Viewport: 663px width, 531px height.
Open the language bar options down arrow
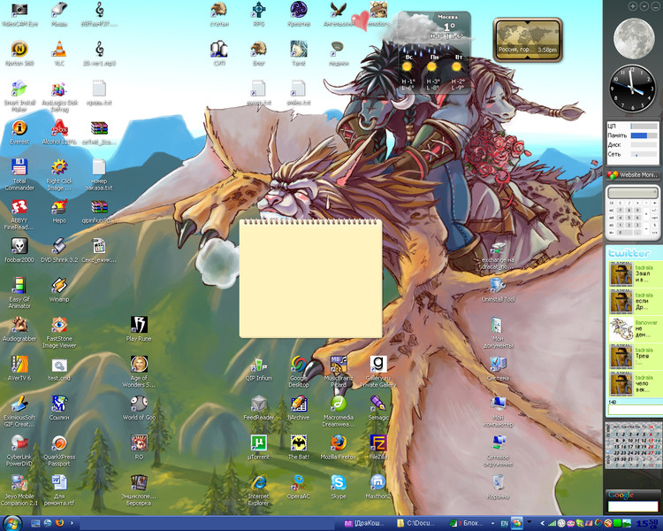pos(529,522)
